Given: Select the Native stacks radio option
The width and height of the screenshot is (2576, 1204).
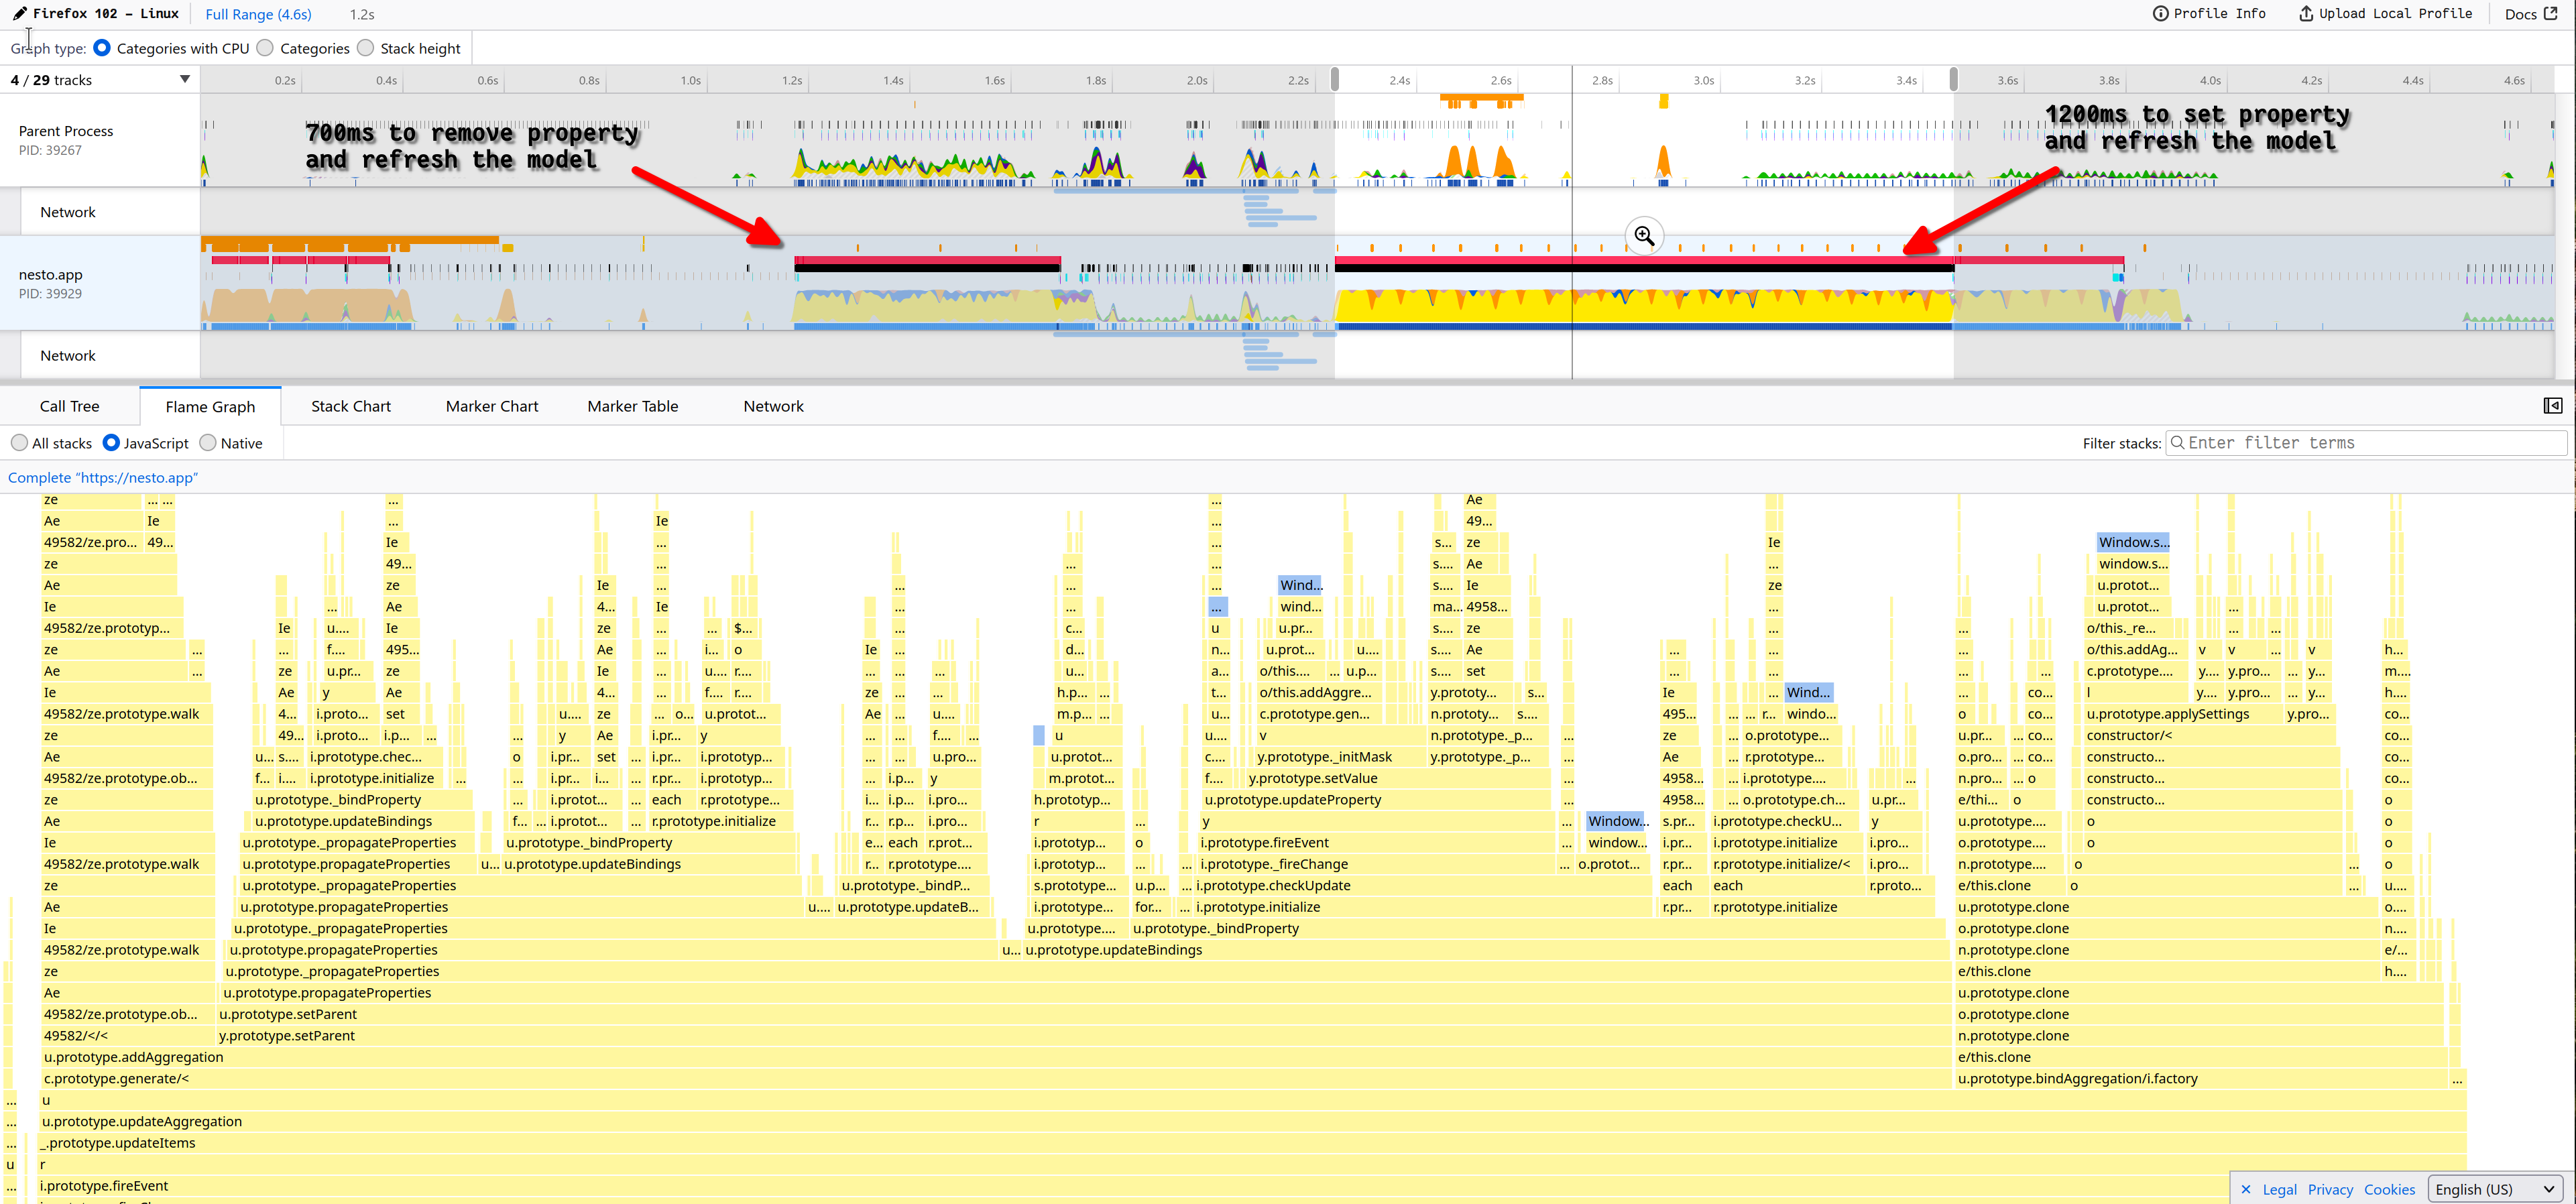Looking at the screenshot, I should (x=208, y=443).
